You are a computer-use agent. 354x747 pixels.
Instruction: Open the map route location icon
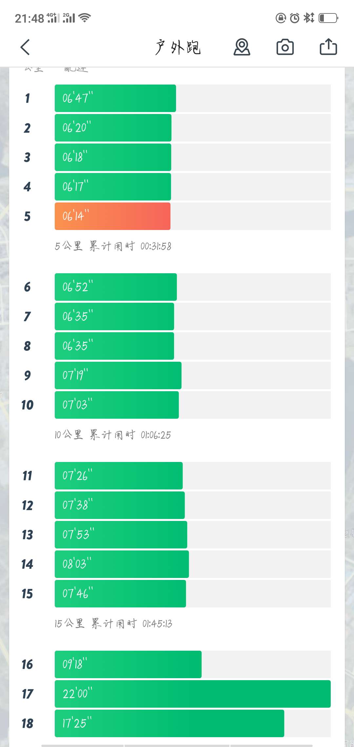(x=242, y=47)
